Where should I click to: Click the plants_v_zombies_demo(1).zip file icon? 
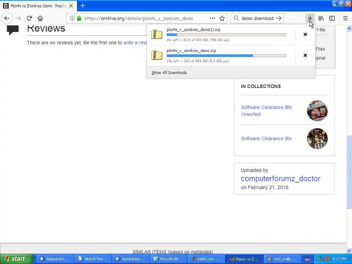click(x=157, y=34)
